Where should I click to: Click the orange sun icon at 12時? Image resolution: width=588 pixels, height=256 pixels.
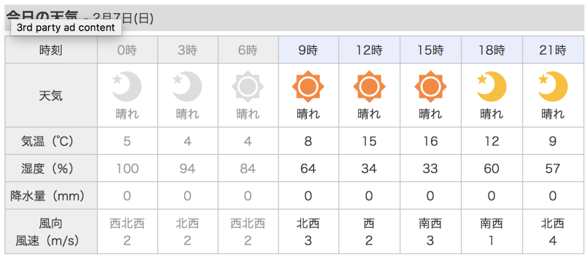coord(369,87)
